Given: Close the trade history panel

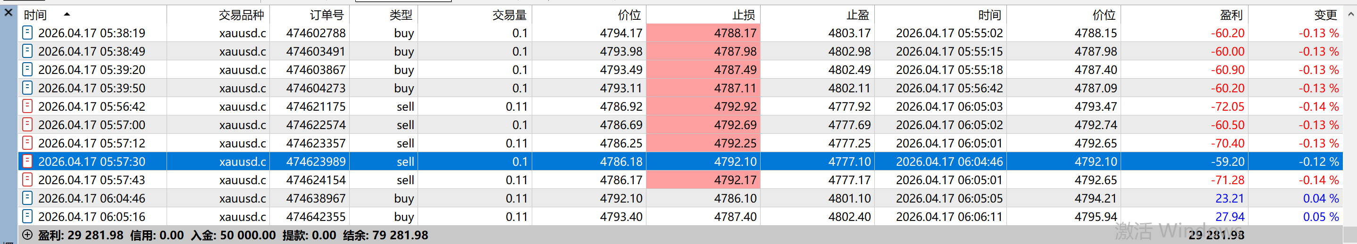Looking at the screenshot, I should [8, 13].
